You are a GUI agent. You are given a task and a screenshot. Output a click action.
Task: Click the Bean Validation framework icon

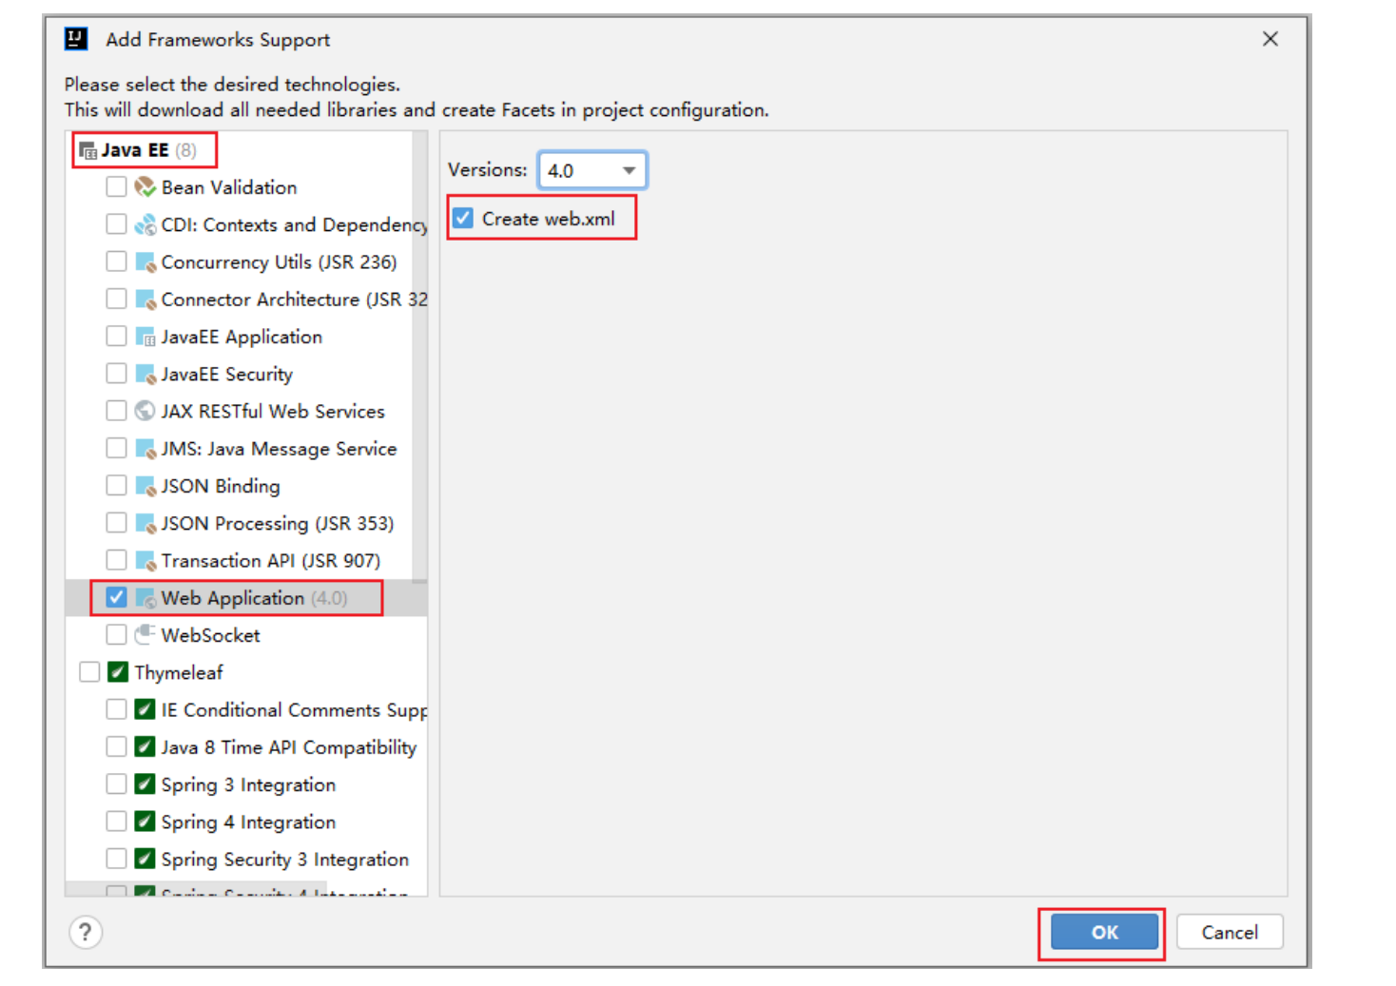coord(145,187)
